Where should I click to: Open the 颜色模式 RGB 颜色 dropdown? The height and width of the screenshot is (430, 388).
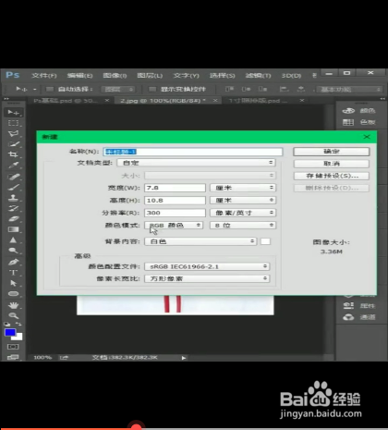[x=174, y=226]
